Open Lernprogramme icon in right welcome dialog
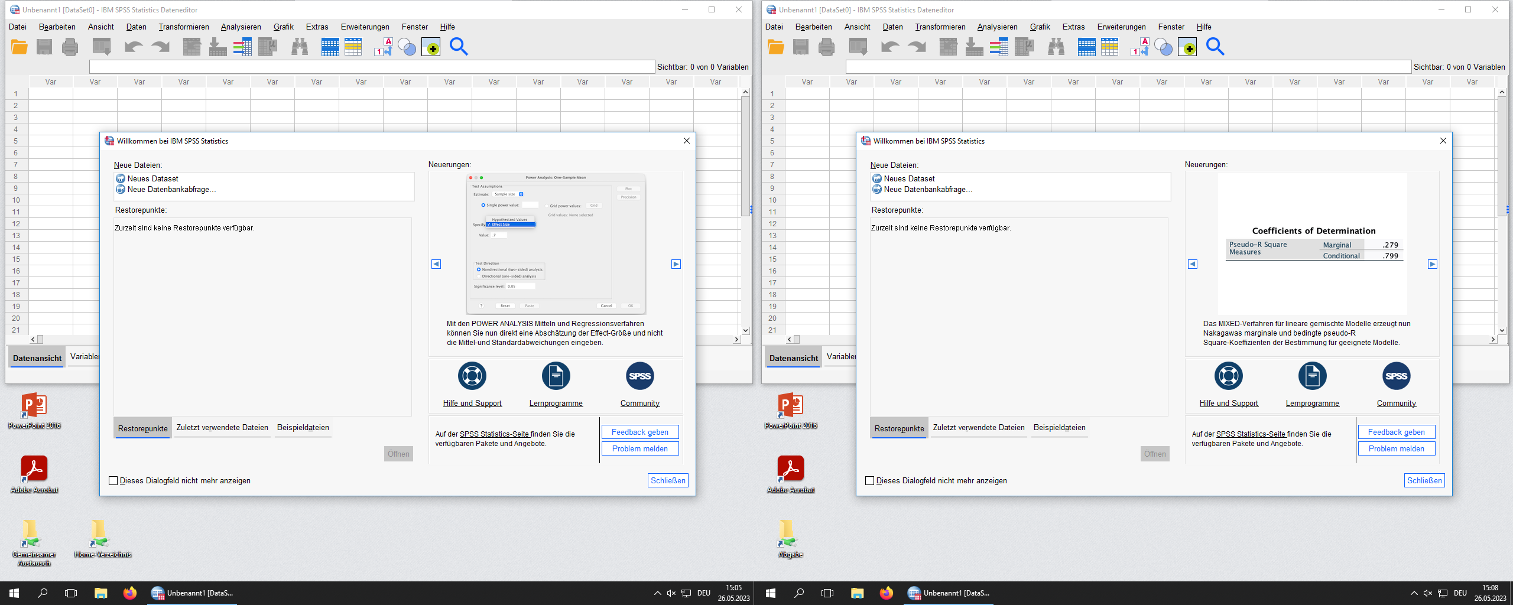Image resolution: width=1513 pixels, height=605 pixels. click(x=1312, y=376)
